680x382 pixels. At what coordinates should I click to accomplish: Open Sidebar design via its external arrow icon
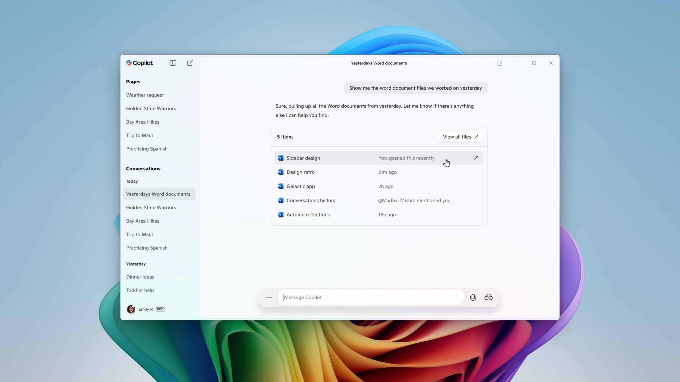click(476, 158)
